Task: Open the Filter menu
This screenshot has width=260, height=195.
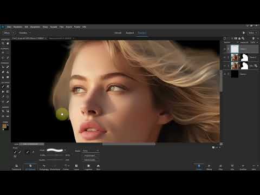Action: click(x=62, y=27)
